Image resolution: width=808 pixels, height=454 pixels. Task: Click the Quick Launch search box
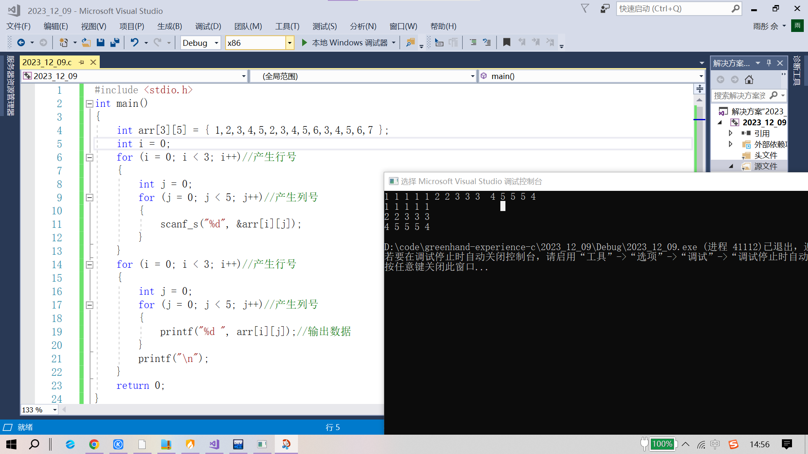pos(673,8)
